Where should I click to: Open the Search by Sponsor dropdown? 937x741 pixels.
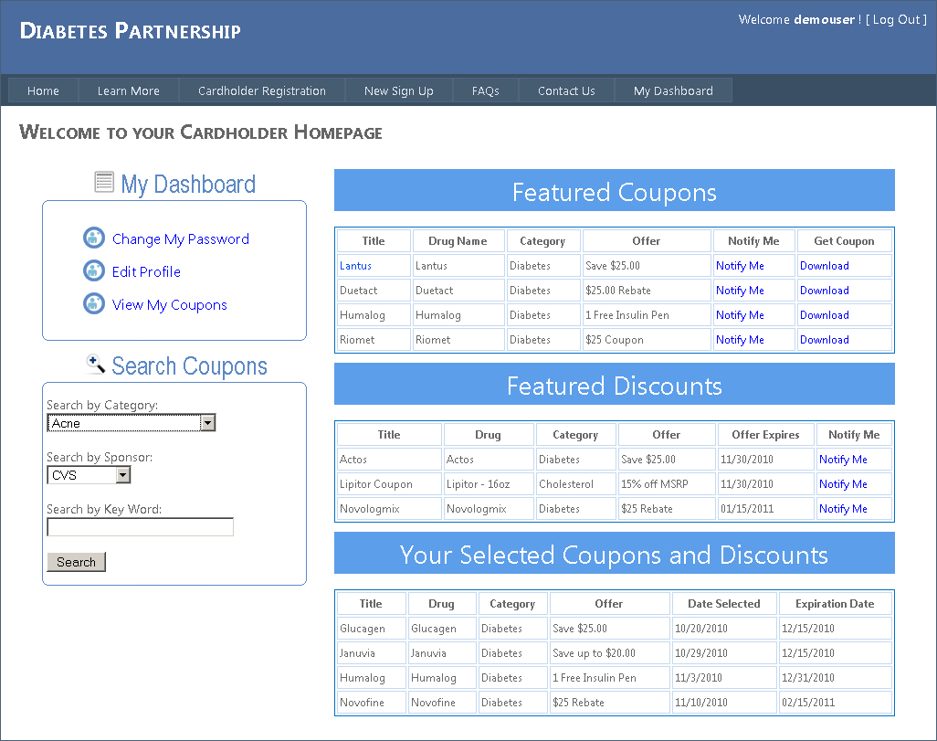(x=89, y=475)
